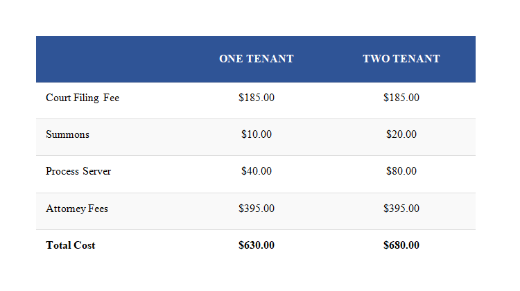Click the $20.00 summons value
Image resolution: width=520 pixels, height=291 pixels.
[x=401, y=134]
